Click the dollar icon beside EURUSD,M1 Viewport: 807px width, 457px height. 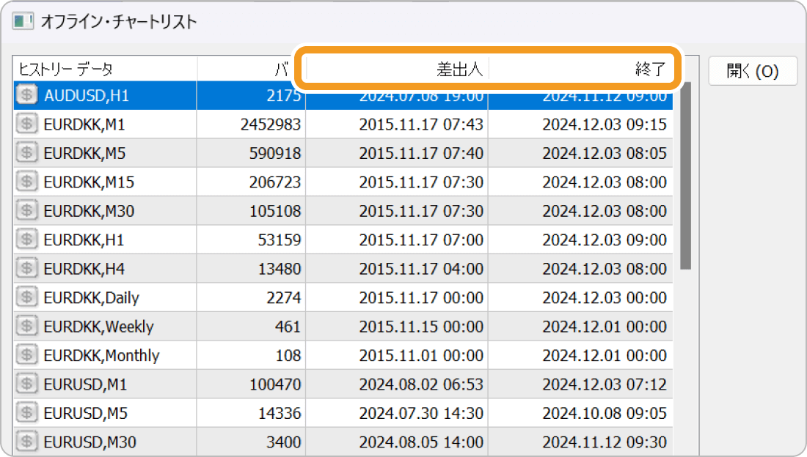pyautogui.click(x=27, y=384)
